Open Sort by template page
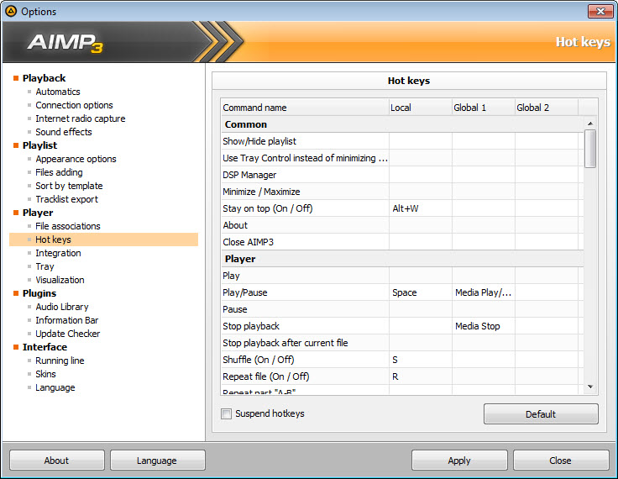Screen dimensions: 618x479 (x=69, y=186)
